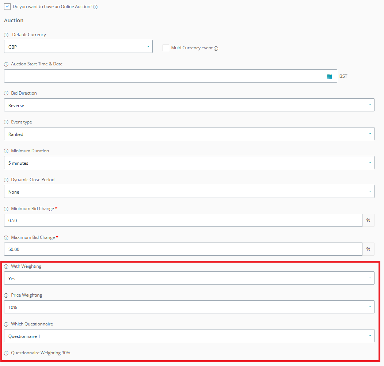Open the Bid Direction dropdown showing Reverse
The image size is (384, 366).
click(189, 105)
